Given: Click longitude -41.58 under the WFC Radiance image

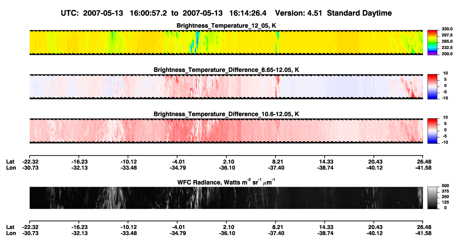Looking at the screenshot, I should pos(423,233).
